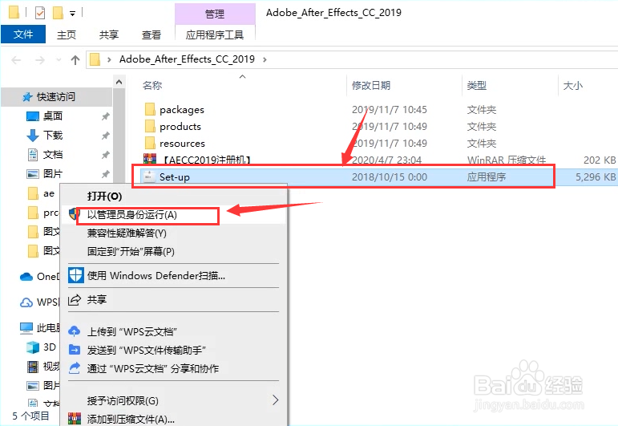Open 文档 in the navigation pane
The width and height of the screenshot is (618, 426).
pyautogui.click(x=53, y=155)
